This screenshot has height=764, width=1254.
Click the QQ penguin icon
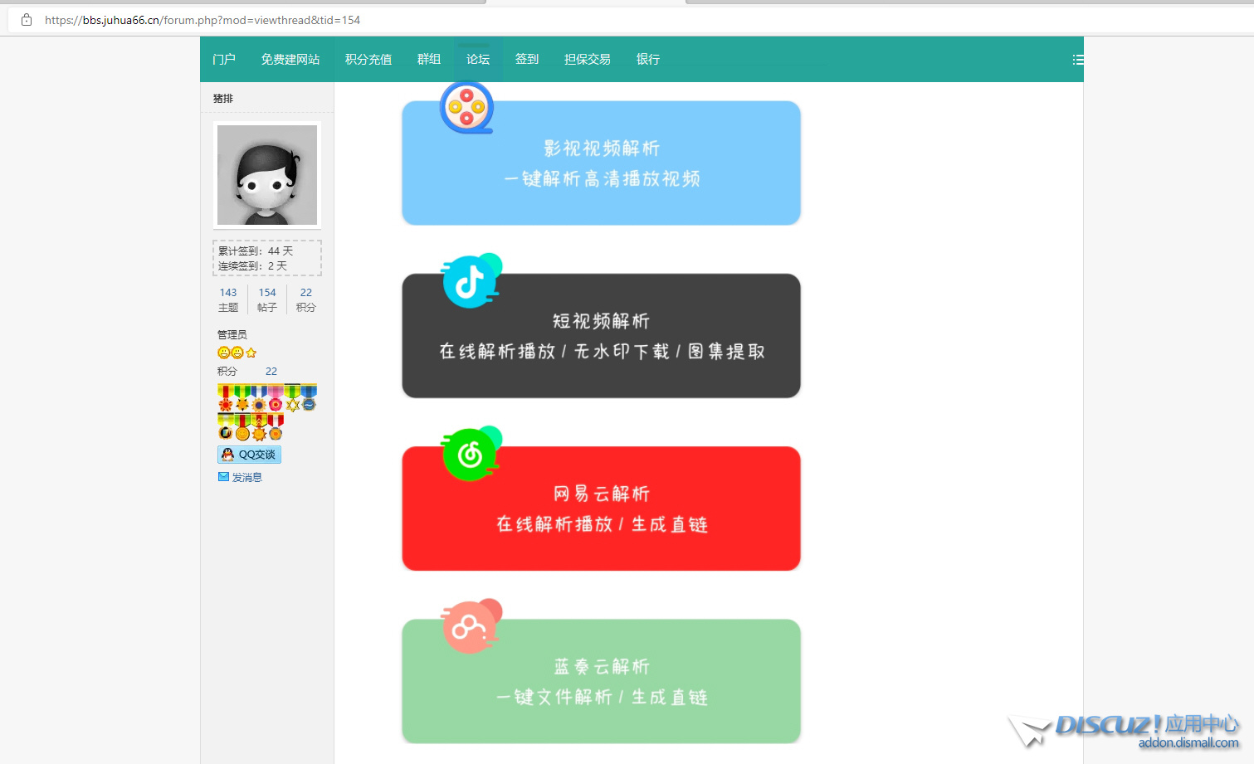pos(228,455)
